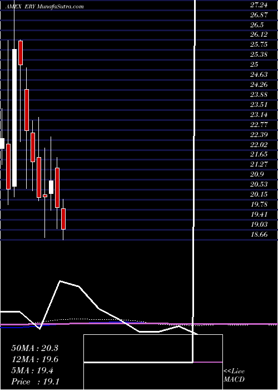The height and width of the screenshot is (390, 278).
Task: Click the AMEX ERY MunafaSutra.com title text
Action: pyautogui.click(x=44, y=7)
